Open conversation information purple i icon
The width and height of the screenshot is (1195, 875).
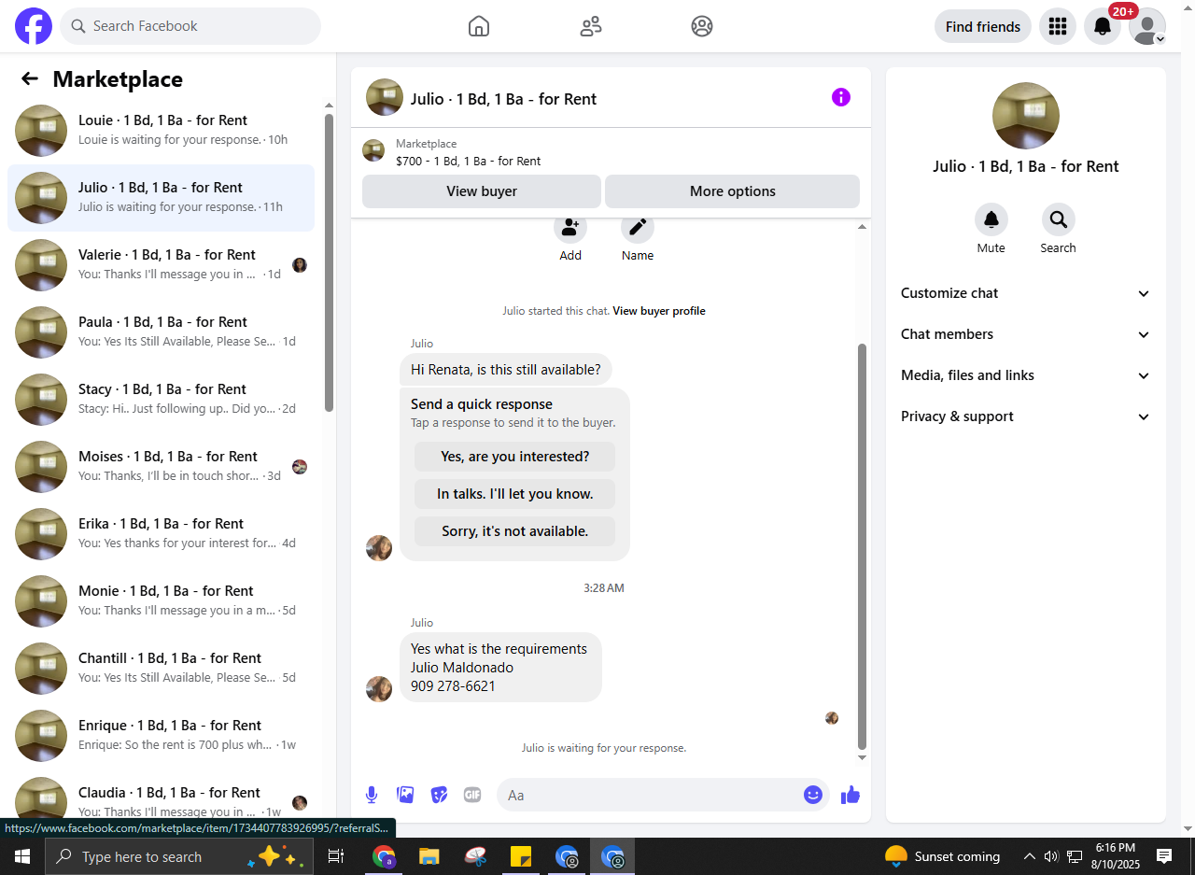pos(841,97)
